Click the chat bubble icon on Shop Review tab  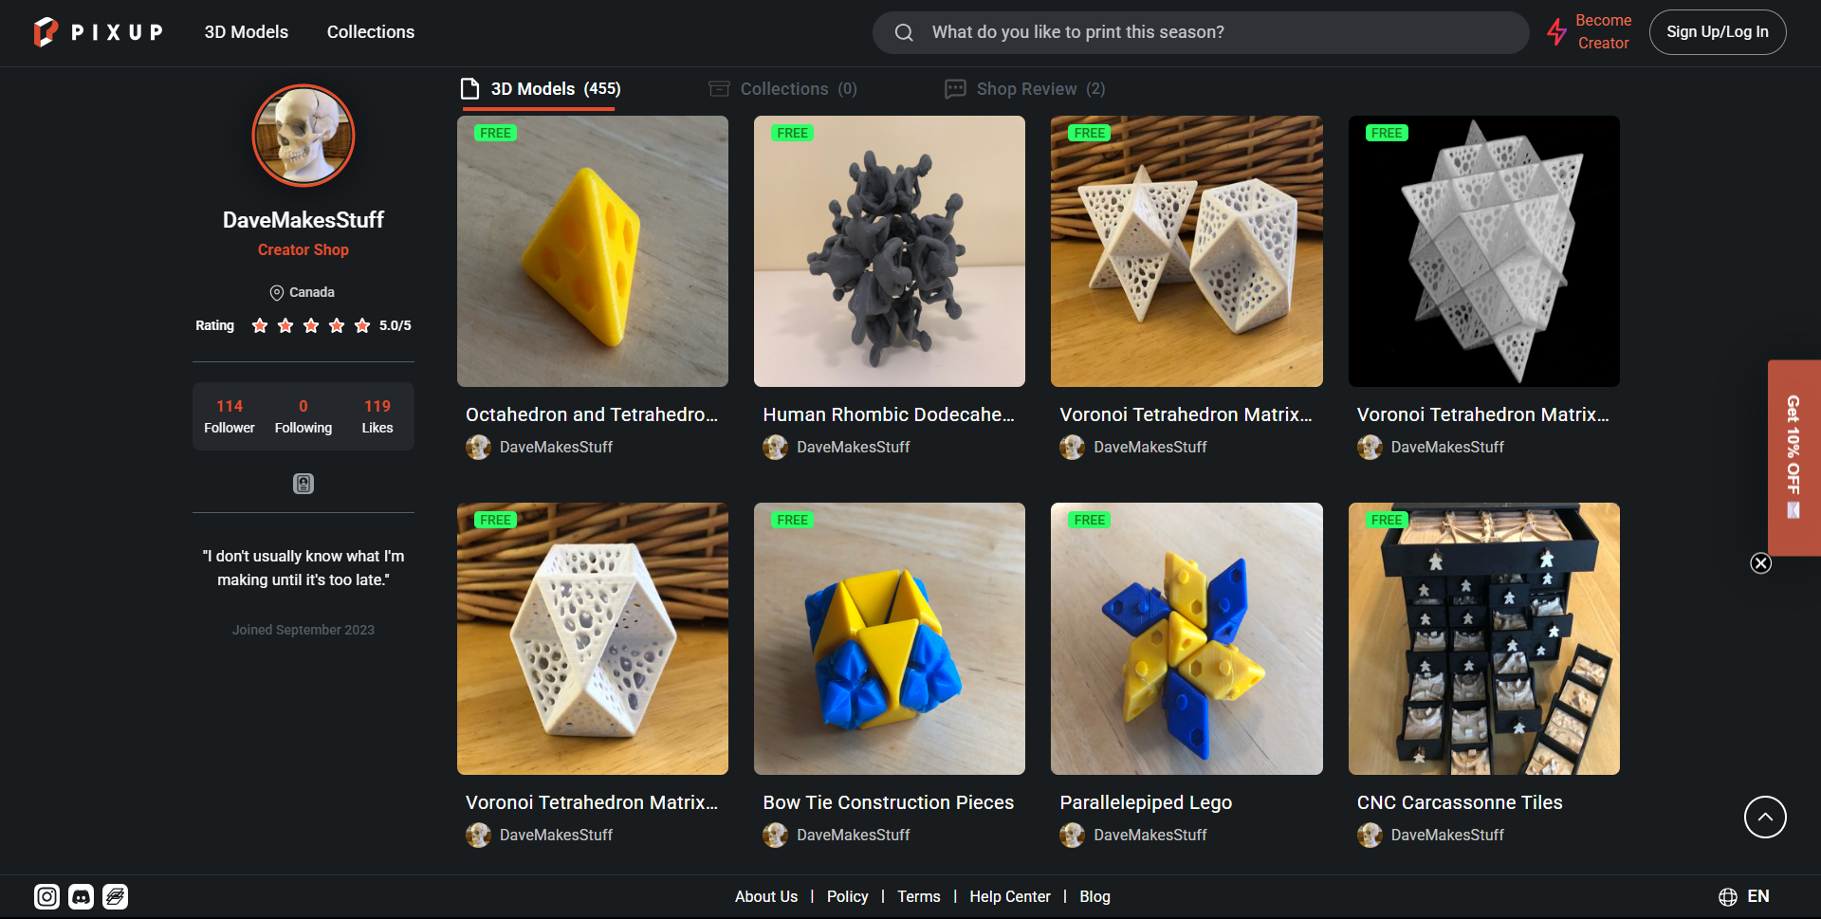click(955, 88)
